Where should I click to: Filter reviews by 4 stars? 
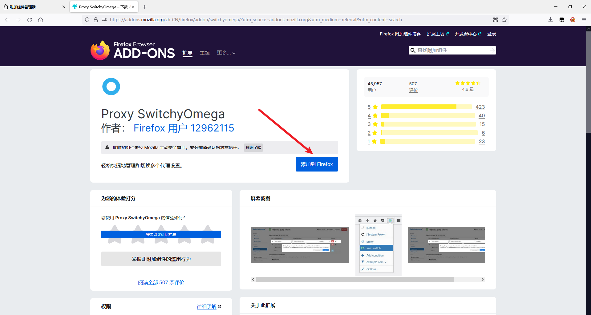pos(372,115)
